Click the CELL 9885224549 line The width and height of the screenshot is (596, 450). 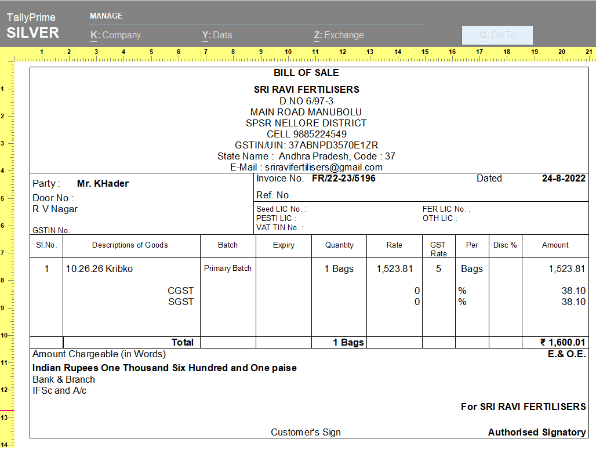click(306, 134)
